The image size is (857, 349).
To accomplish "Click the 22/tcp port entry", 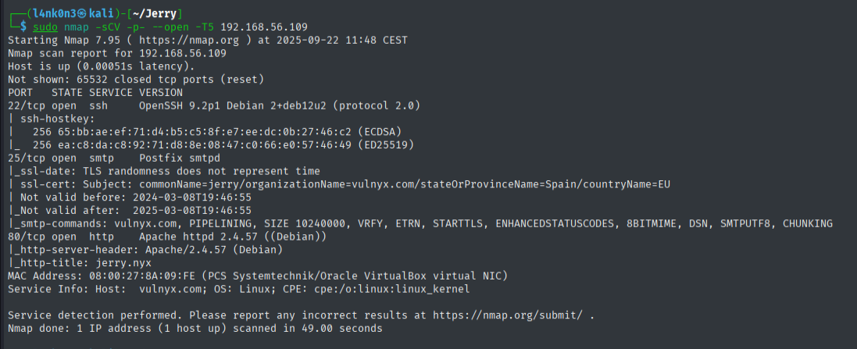I will (27, 105).
